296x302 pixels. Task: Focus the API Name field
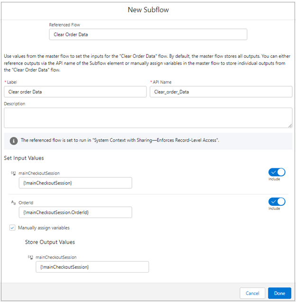[x=221, y=92]
